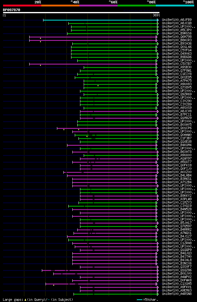Image resolution: width=197 pixels, height=302 pixels.
Task: Select the BP097870 query title
Action: coord(12,10)
